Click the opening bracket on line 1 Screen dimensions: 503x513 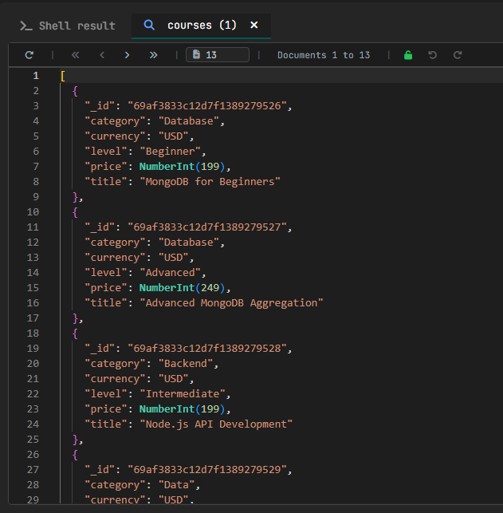tap(63, 76)
